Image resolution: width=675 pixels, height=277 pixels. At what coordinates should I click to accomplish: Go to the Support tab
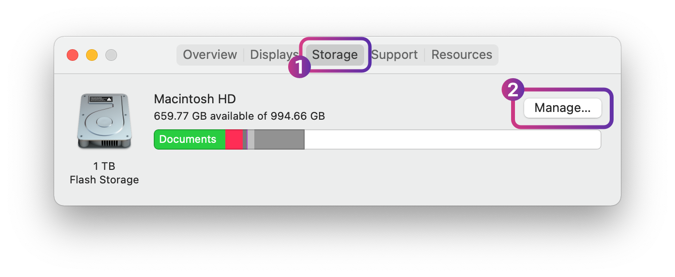396,55
